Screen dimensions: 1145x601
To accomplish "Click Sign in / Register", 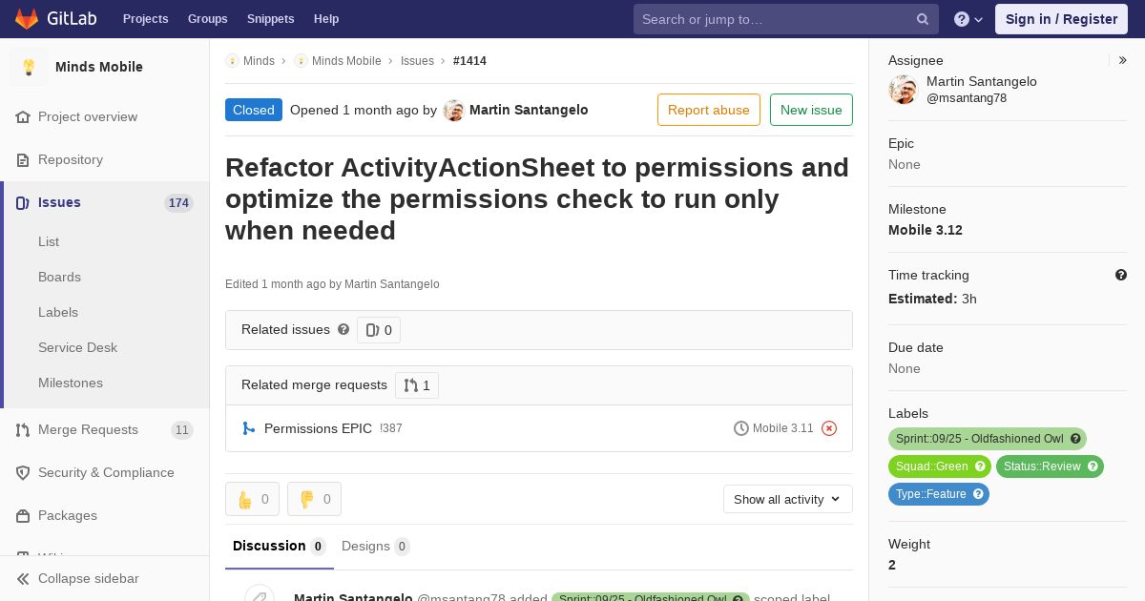I will coord(1061,19).
